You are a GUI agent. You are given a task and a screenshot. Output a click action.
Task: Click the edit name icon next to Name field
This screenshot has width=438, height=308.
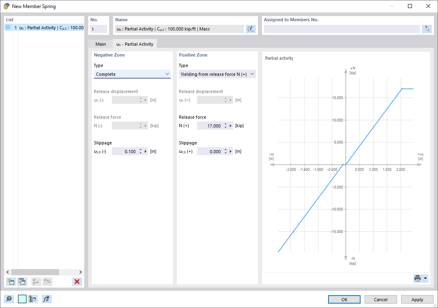coord(251,29)
